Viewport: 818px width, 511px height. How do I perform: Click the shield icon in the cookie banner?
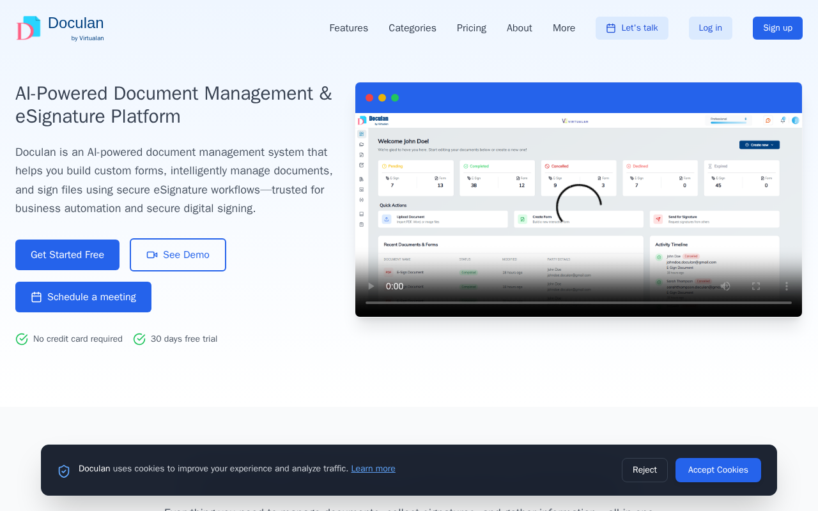click(x=64, y=471)
